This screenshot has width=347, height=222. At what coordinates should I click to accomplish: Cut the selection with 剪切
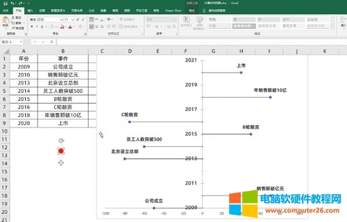(x=16, y=18)
